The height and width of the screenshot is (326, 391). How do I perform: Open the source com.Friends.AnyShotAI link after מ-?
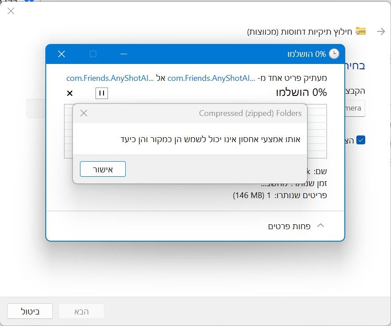coord(211,78)
